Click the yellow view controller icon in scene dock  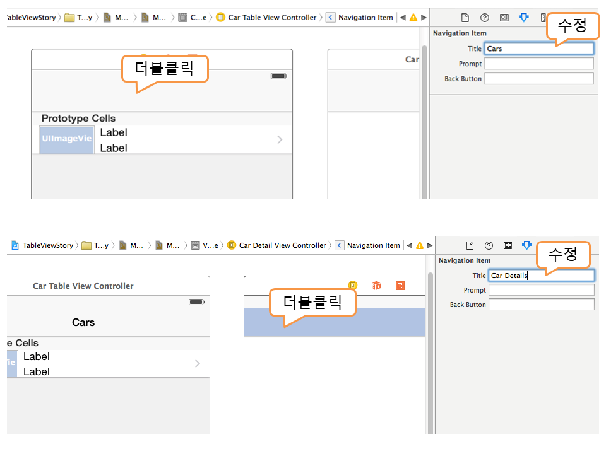tap(353, 286)
